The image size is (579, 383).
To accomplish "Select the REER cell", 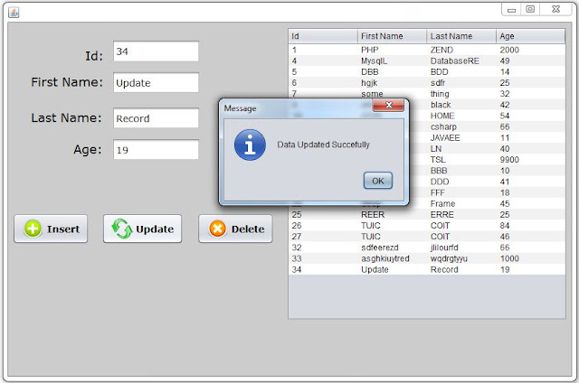I will (x=392, y=215).
